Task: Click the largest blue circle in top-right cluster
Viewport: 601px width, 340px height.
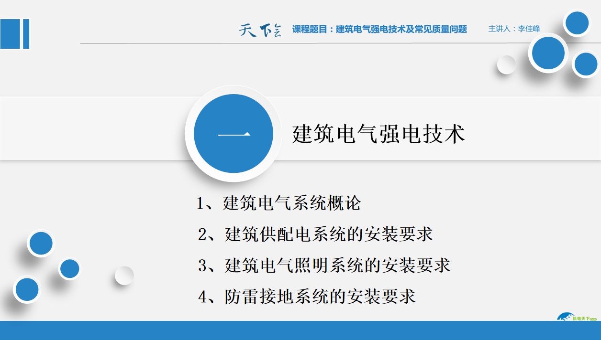Action: (x=548, y=53)
